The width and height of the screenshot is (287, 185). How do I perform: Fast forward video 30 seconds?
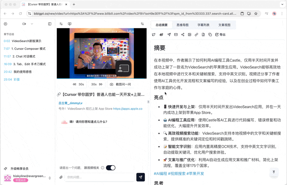pos(97,84)
